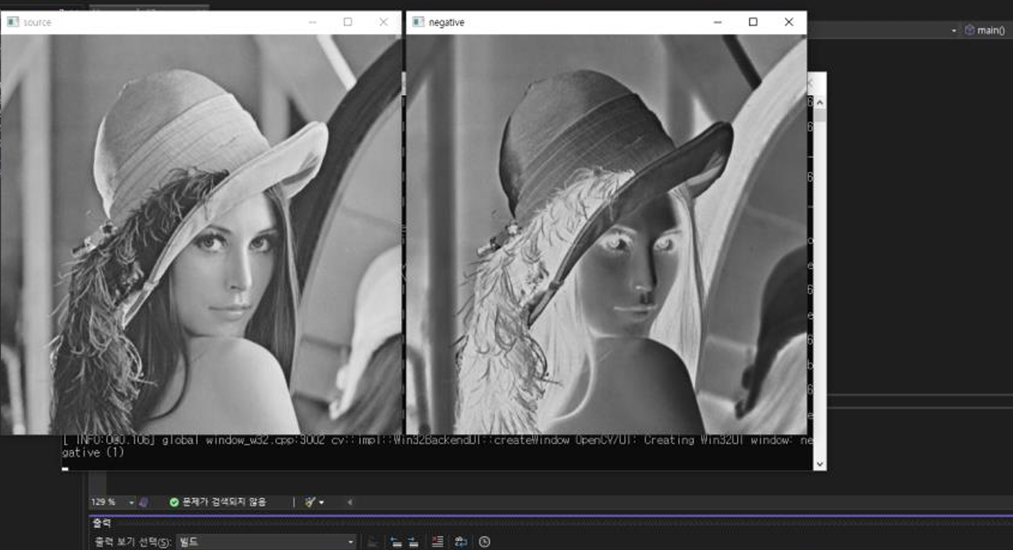Open dropdown arrow left of main()
The image size is (1013, 550).
(953, 31)
